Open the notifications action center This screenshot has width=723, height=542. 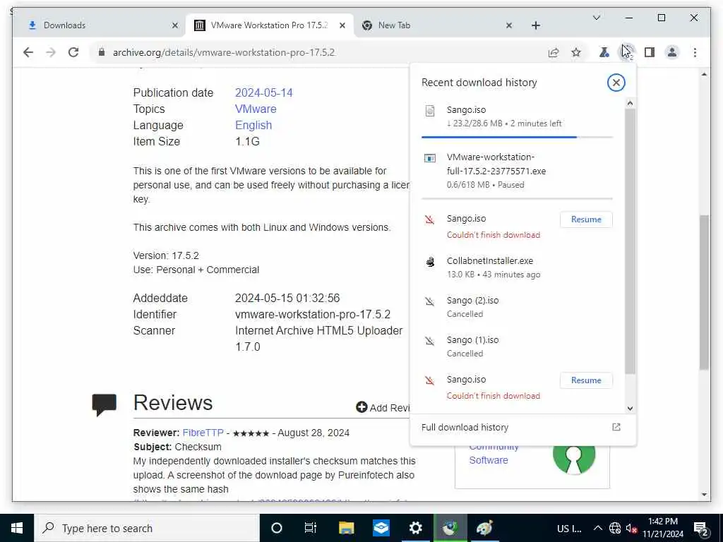[x=701, y=528]
